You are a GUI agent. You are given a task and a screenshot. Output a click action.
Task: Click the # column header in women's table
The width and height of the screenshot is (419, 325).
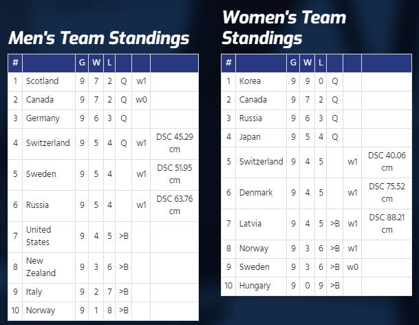[228, 63]
